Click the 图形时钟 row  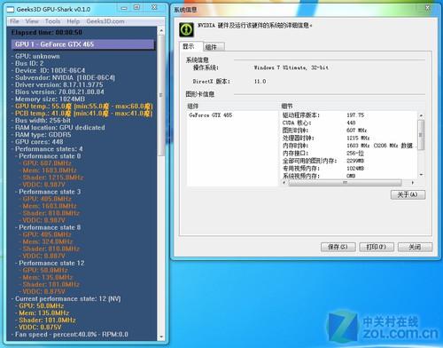coord(348,130)
